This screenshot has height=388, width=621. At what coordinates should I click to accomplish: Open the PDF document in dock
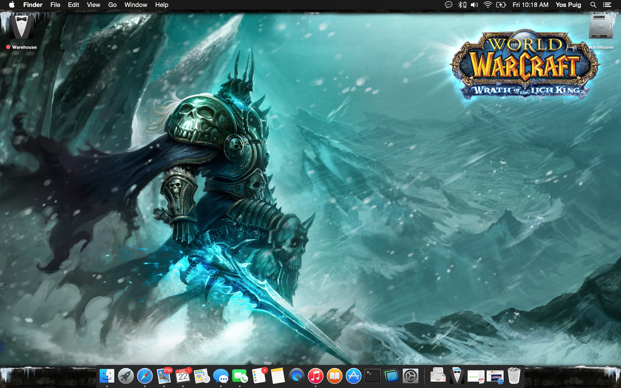tap(438, 375)
